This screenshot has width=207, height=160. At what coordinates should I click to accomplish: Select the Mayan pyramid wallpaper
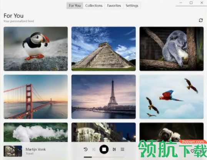coord(103,49)
